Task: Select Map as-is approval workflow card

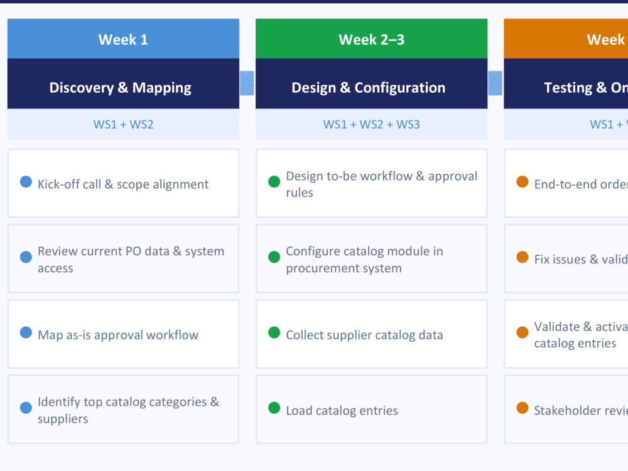Action: coord(123,334)
